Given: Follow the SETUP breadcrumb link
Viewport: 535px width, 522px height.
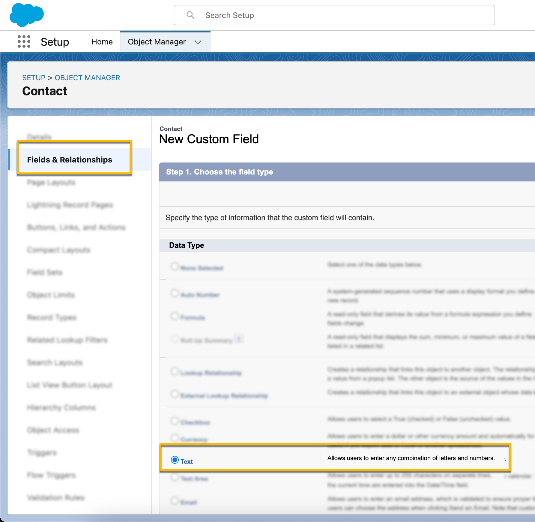Looking at the screenshot, I should [34, 78].
